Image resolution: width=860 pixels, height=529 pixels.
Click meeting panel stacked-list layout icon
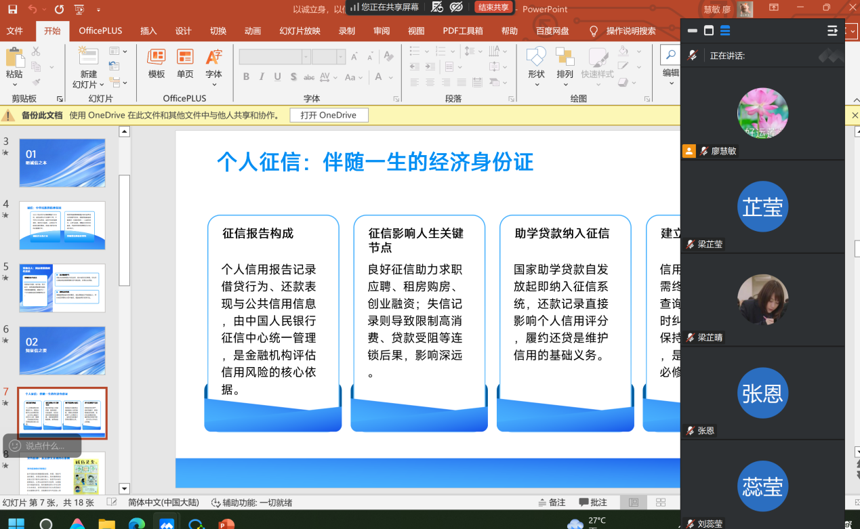point(725,30)
